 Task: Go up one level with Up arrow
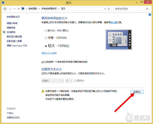(18, 9)
